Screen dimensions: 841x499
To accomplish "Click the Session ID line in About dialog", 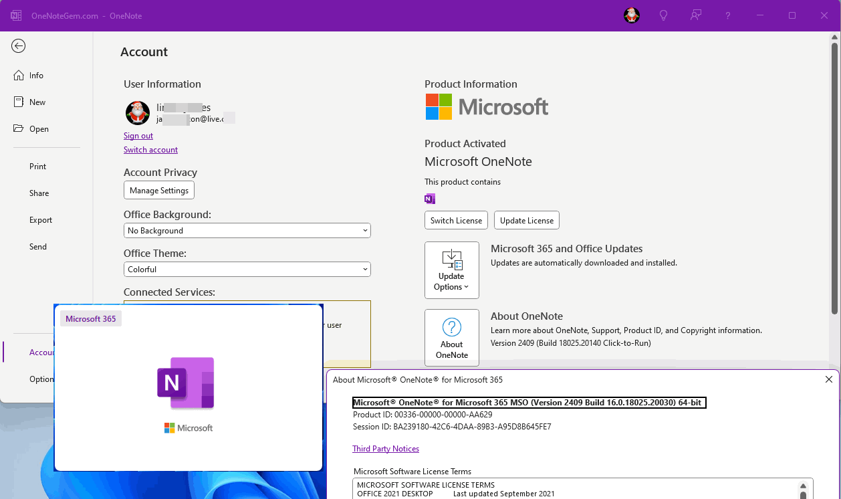I will (452, 427).
